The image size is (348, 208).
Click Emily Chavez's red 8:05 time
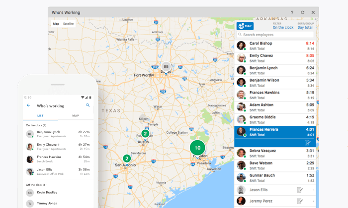[x=310, y=55]
